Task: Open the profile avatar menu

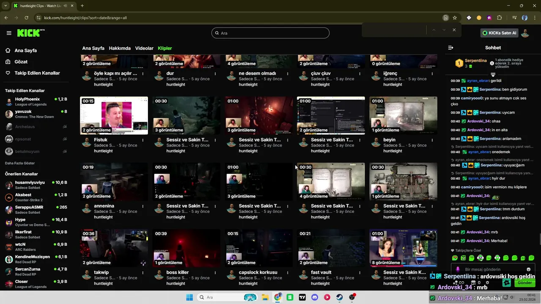Action: 525,33
